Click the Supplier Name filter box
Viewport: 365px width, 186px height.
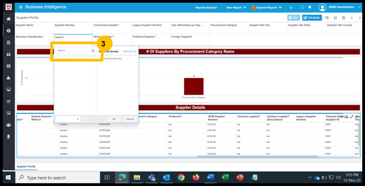click(34, 28)
